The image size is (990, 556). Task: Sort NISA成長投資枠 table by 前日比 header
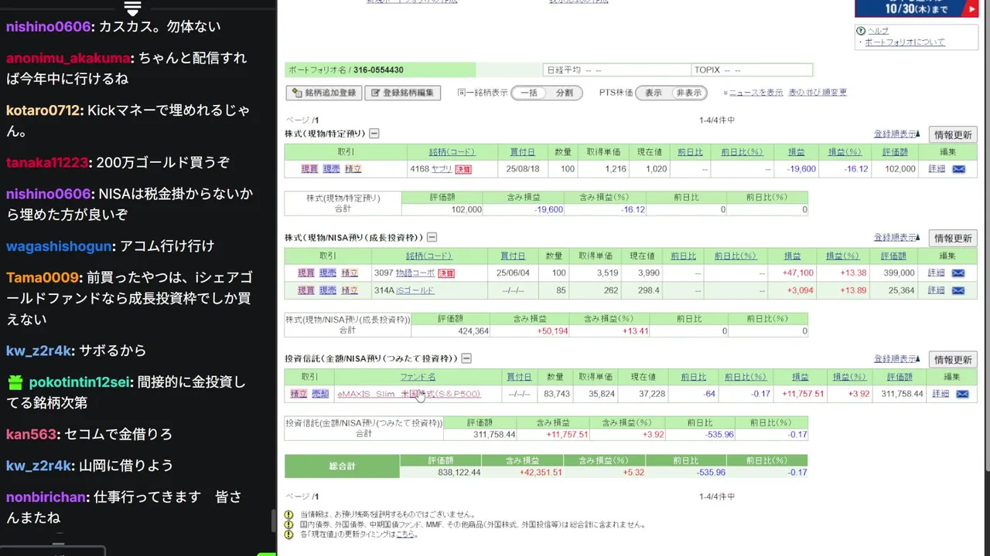pyautogui.click(x=684, y=256)
